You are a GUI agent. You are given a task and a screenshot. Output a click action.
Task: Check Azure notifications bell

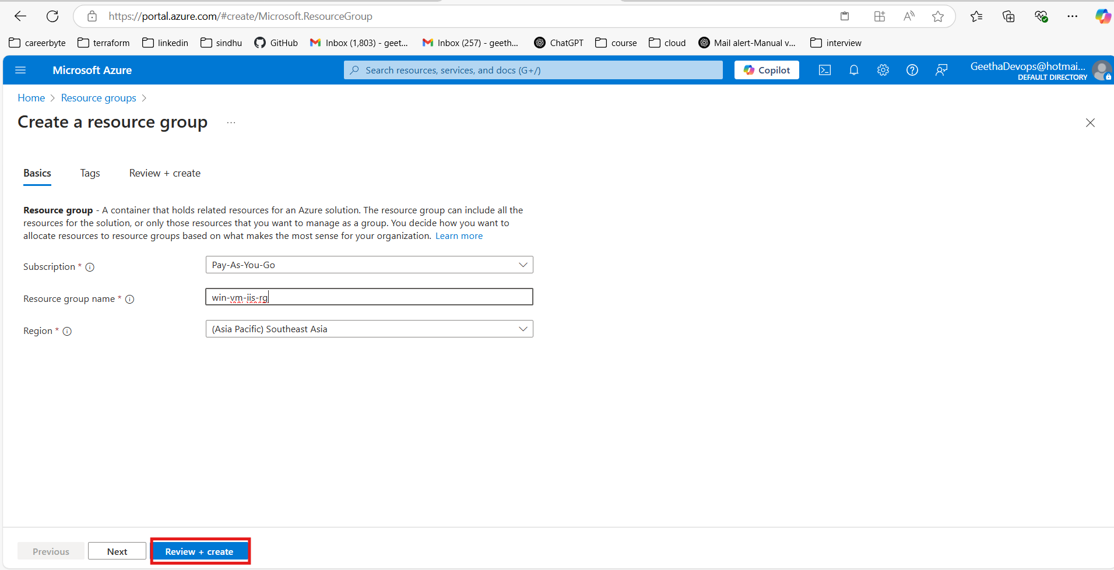pyautogui.click(x=854, y=70)
